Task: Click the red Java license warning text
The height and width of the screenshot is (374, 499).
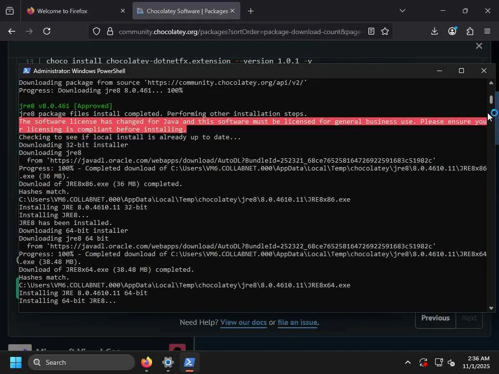Action: (x=253, y=125)
